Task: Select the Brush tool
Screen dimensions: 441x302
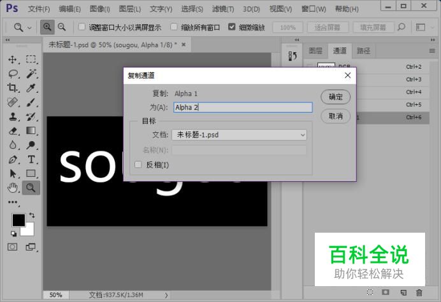Action: [x=31, y=102]
